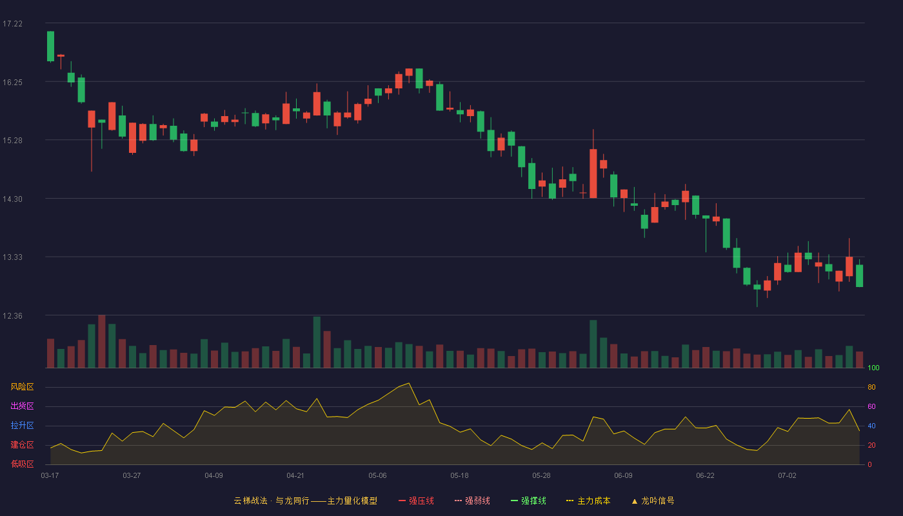Toggle the 龙吟信号 triangle legend entry

(x=652, y=501)
